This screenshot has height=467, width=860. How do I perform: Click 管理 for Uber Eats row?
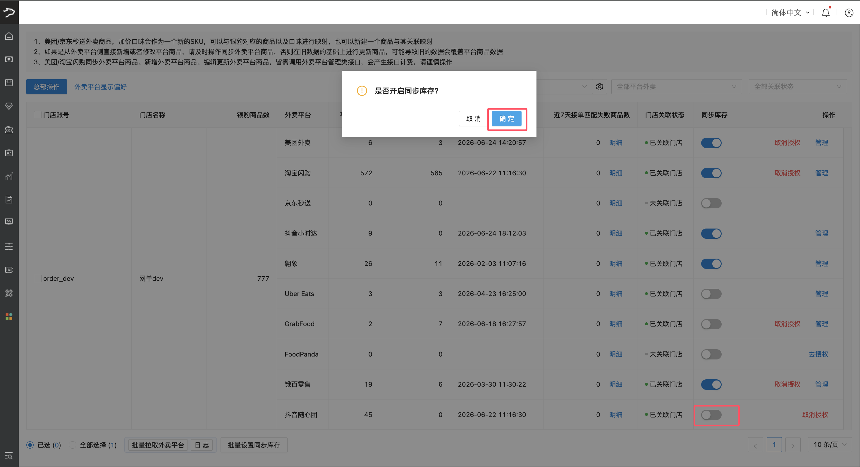[x=822, y=294]
